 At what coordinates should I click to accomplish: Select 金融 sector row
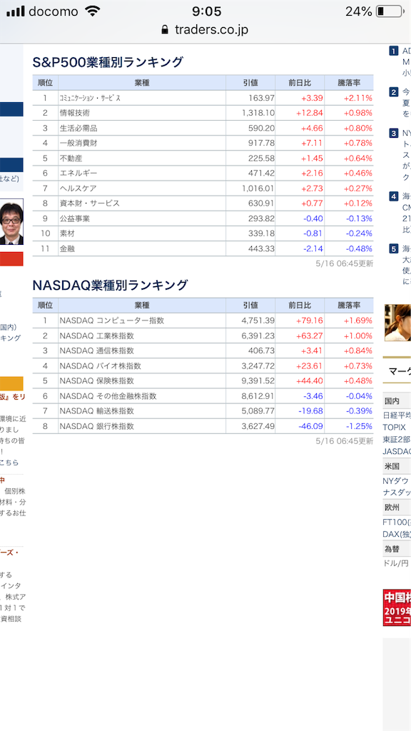[203, 248]
